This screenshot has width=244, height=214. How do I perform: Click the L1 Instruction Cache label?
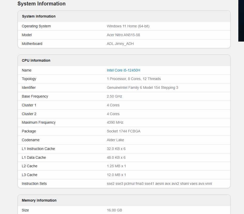pos(38,149)
